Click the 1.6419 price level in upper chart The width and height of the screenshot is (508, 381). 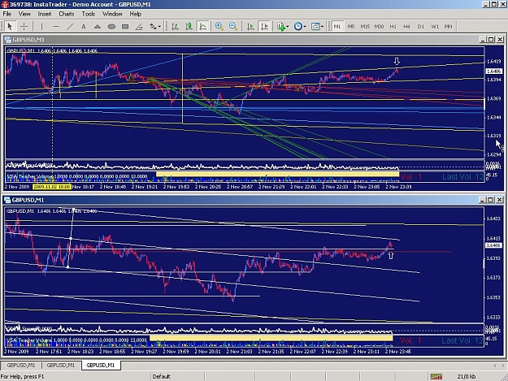pos(493,61)
